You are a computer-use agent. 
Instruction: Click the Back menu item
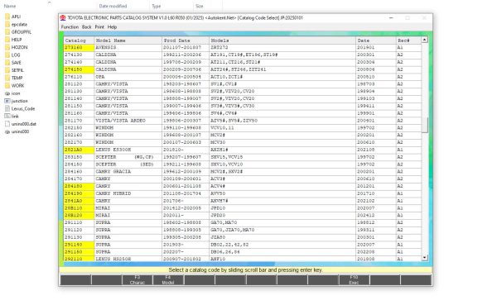click(86, 27)
